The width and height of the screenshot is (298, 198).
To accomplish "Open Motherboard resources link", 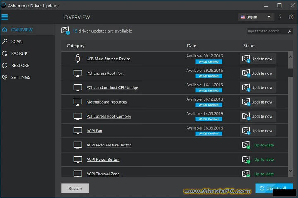I will pos(106,102).
